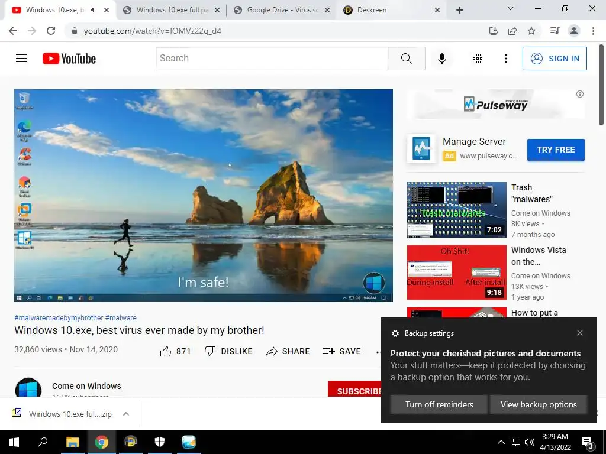Click View backup options
The height and width of the screenshot is (454, 606).
tap(539, 404)
